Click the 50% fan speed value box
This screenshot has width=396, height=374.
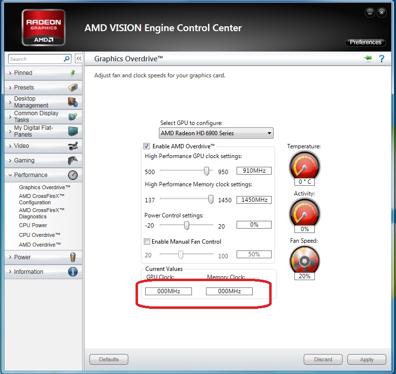(254, 254)
